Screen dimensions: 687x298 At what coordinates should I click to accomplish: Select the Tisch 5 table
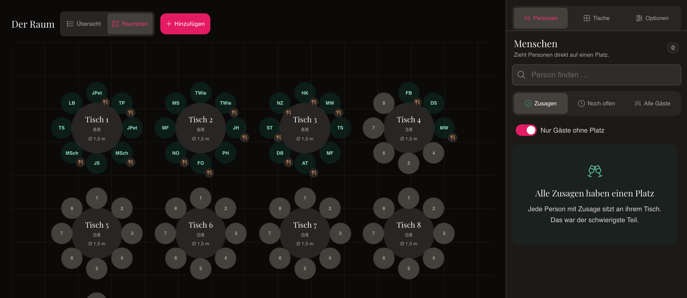click(97, 233)
